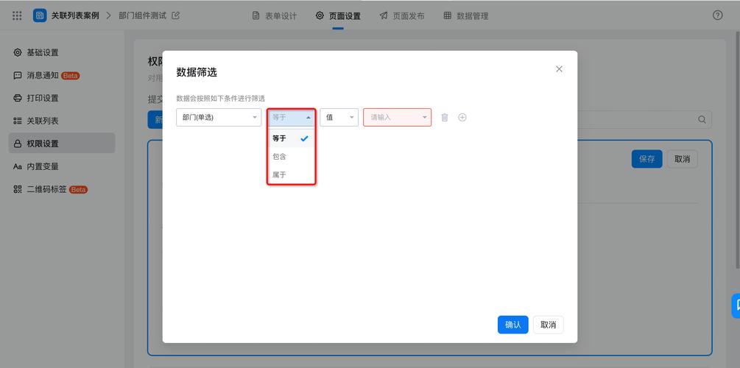Viewport: 740px width, 368px height.
Task: Open the app grid launcher icon
Action: [x=17, y=15]
